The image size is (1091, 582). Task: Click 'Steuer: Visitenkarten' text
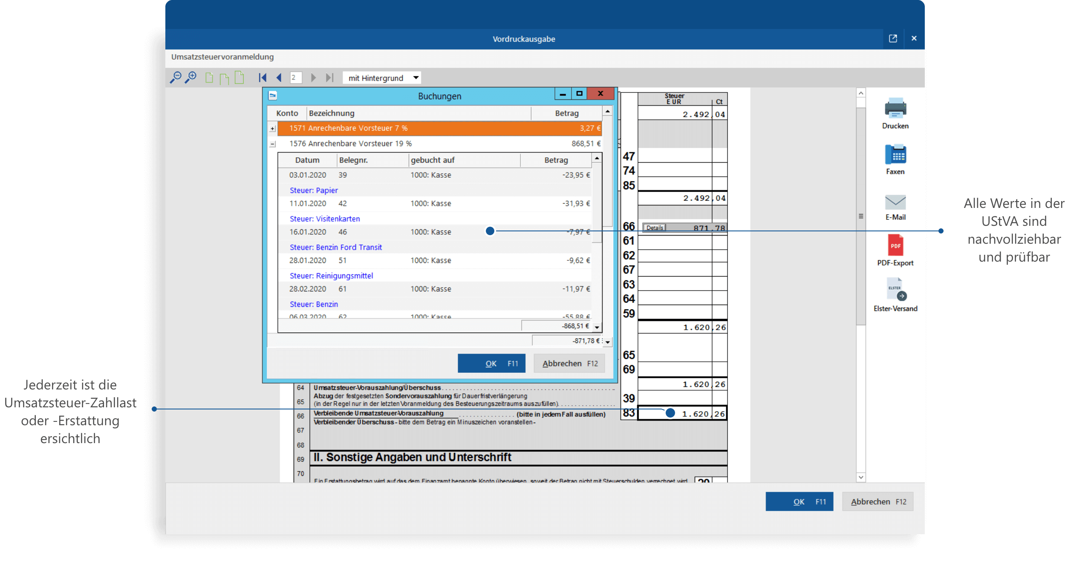point(325,219)
